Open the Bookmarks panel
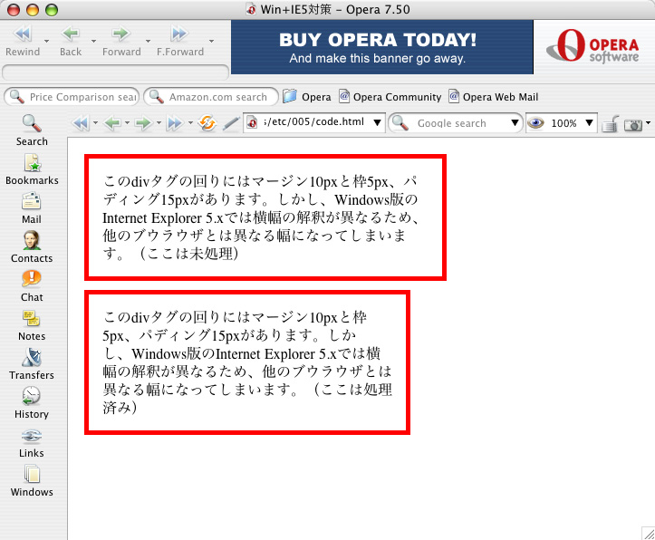 (32, 169)
